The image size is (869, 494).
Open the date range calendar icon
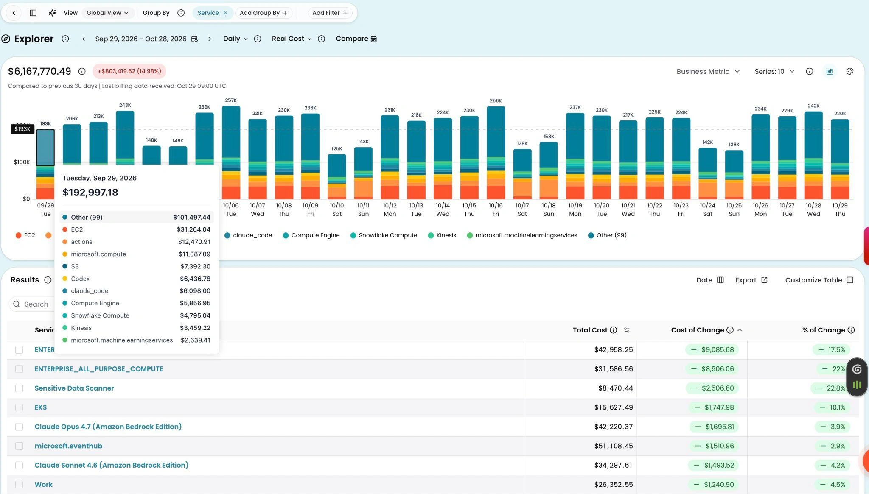[x=194, y=39]
